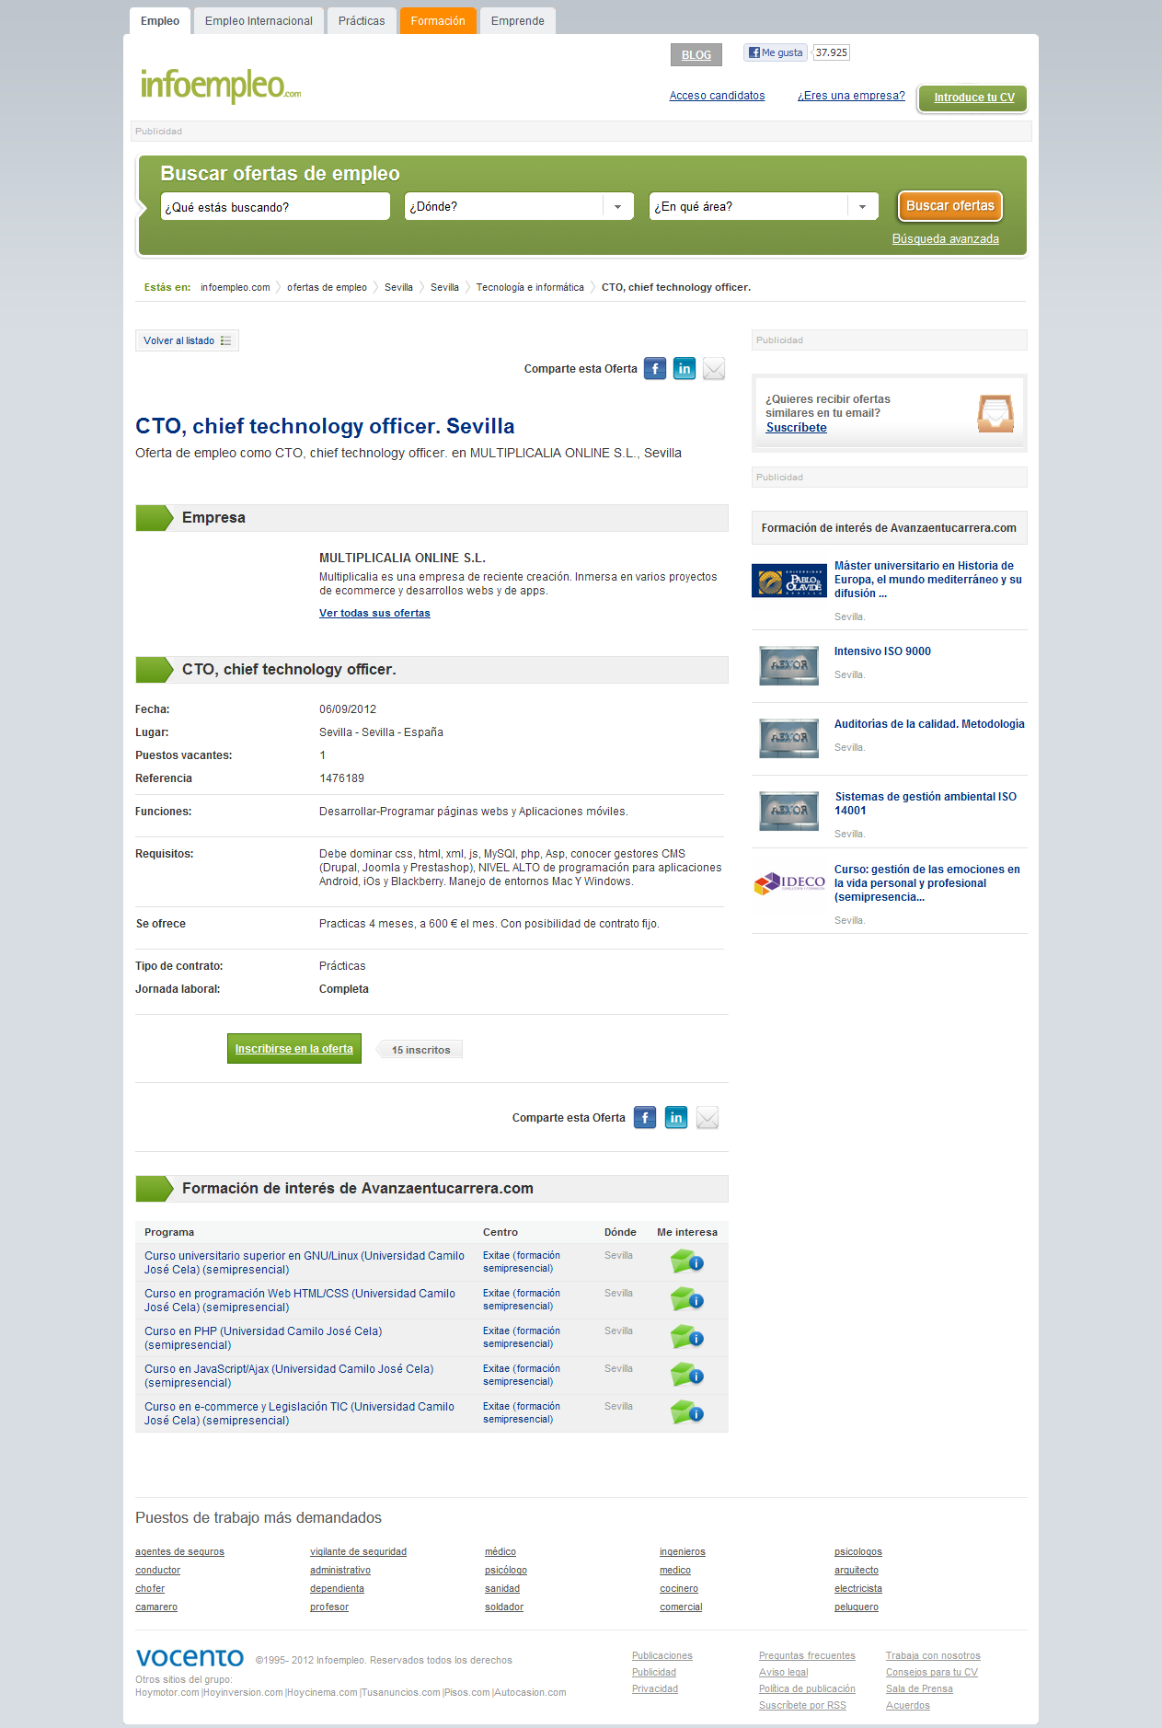1162x1728 pixels.
Task: Click the 37.925 likes counter
Action: [x=832, y=52]
